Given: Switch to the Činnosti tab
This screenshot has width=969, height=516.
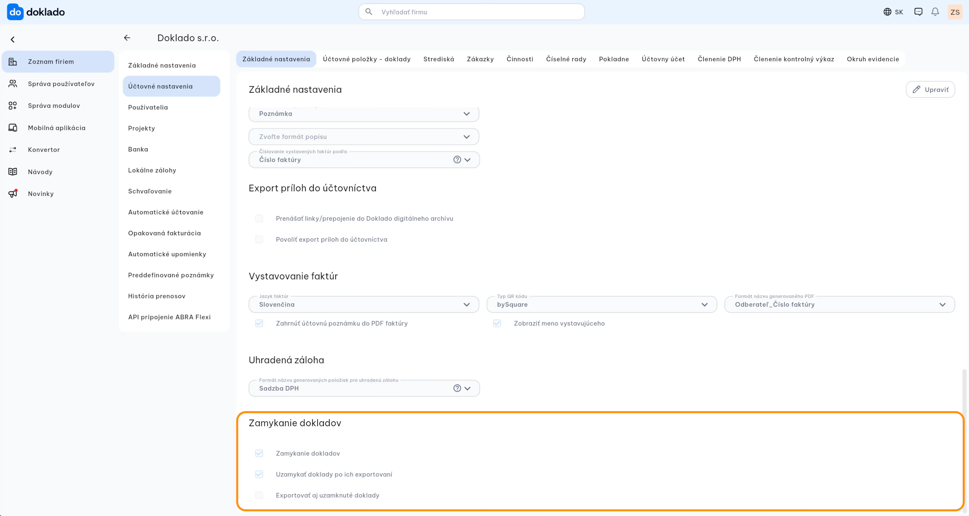Looking at the screenshot, I should (x=520, y=59).
